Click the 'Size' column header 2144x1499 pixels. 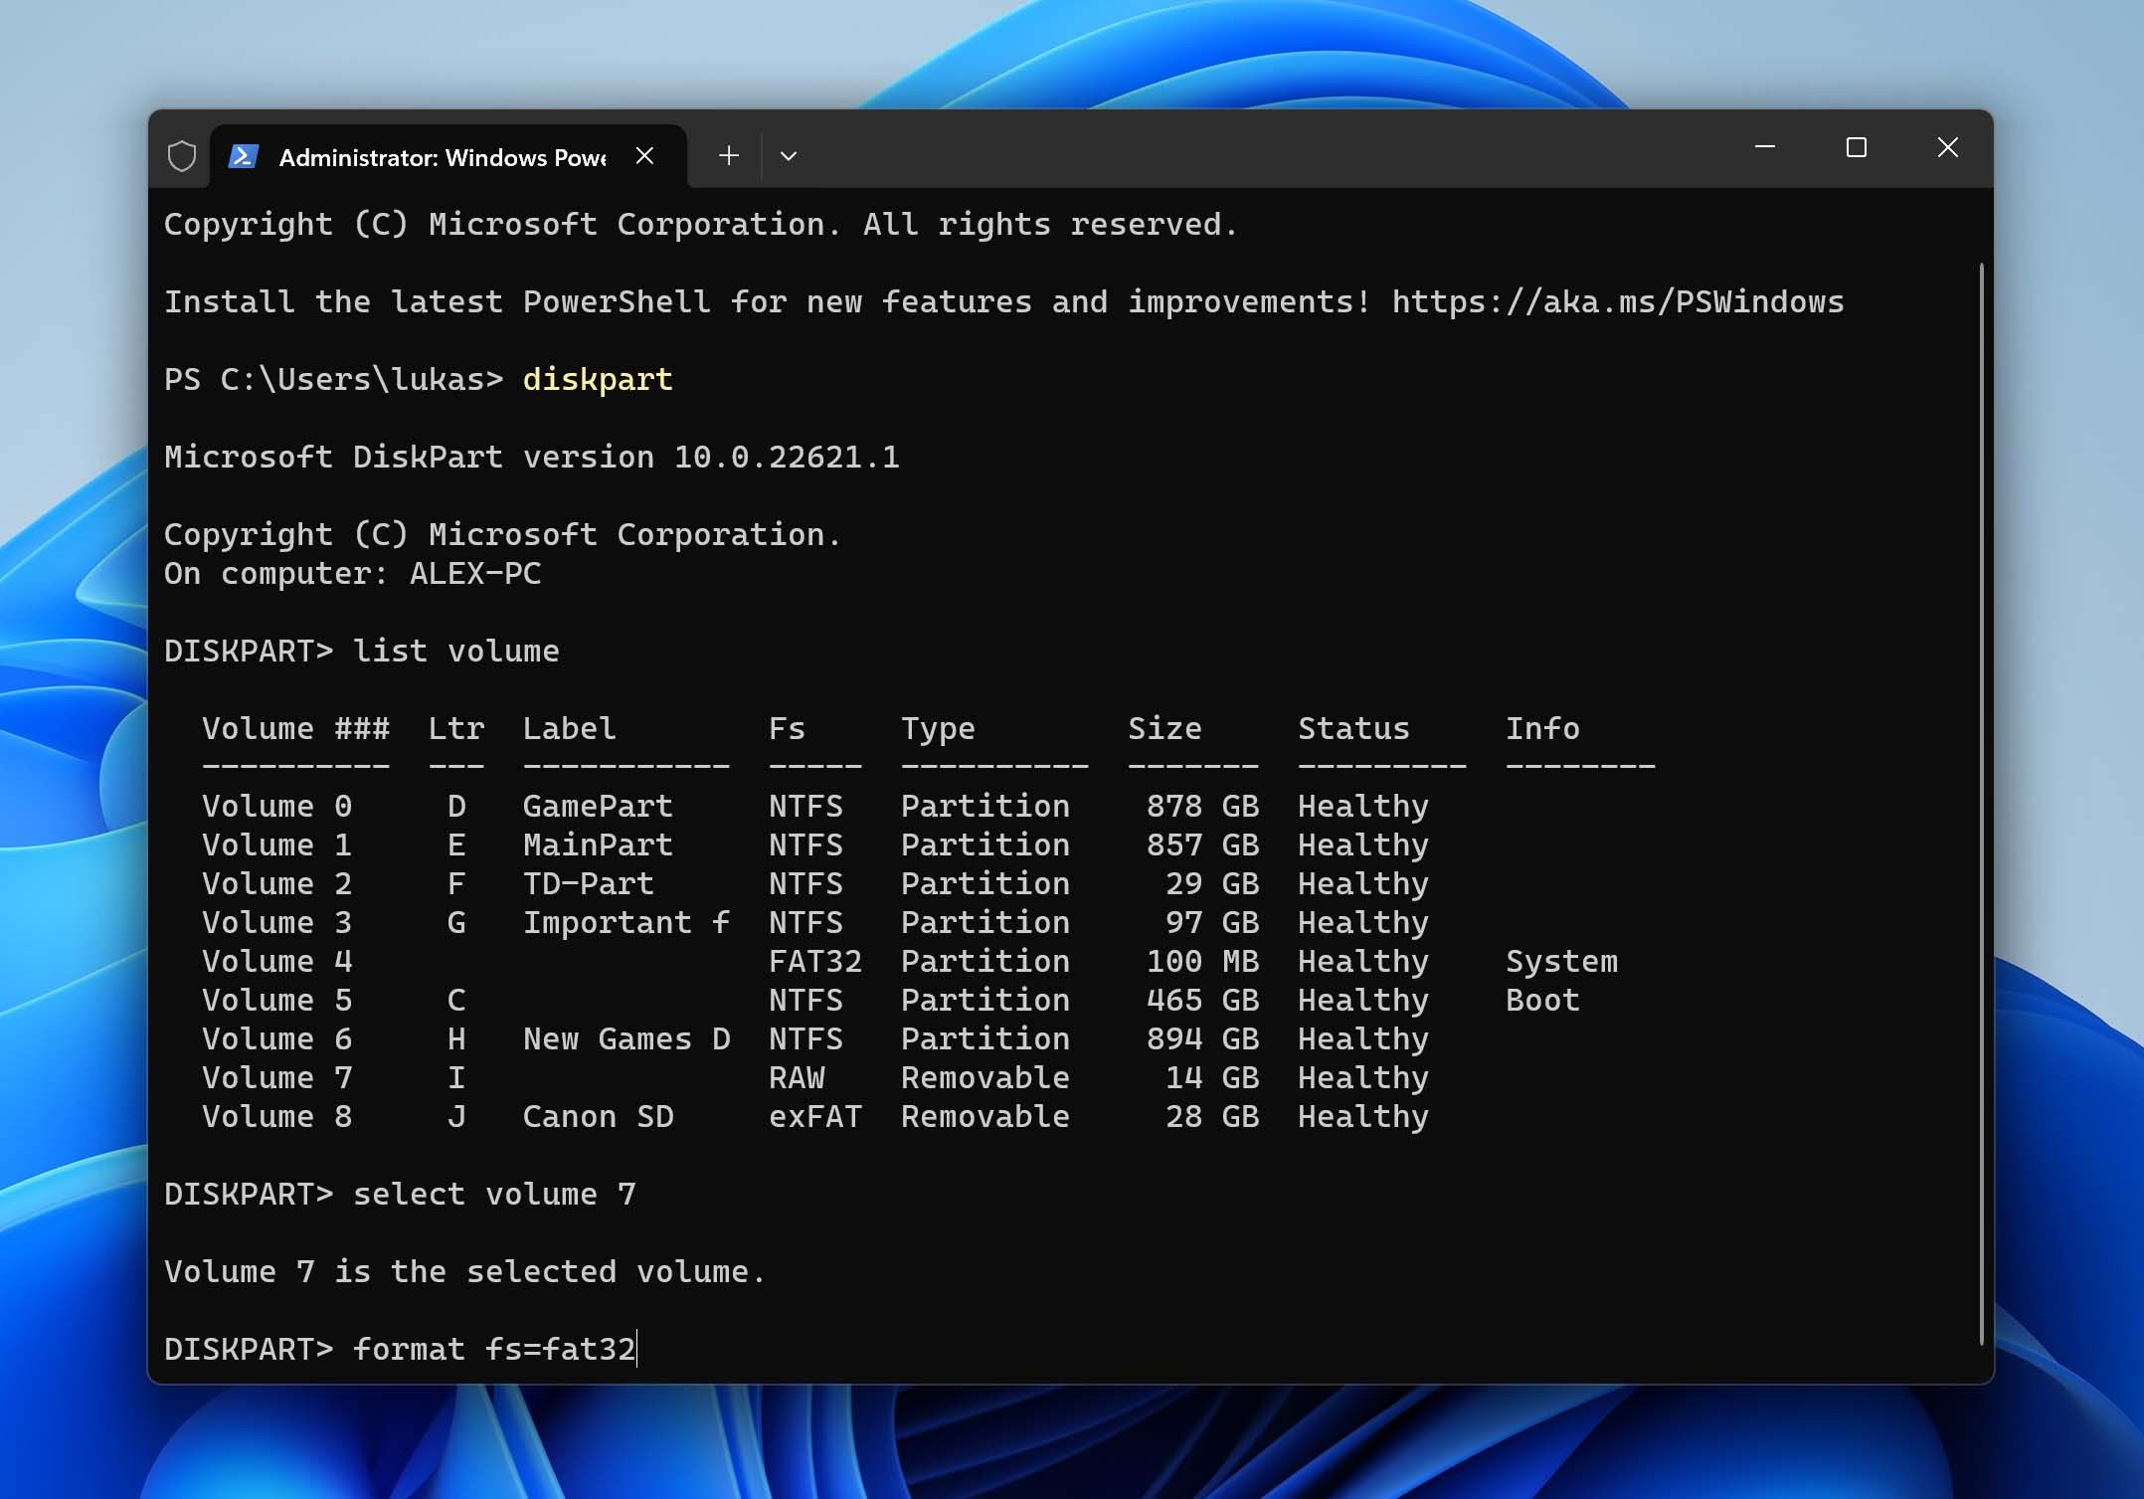tap(1164, 728)
